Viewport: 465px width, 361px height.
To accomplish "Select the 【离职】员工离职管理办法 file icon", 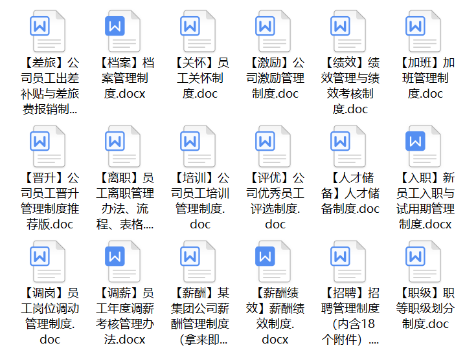I will [124, 146].
